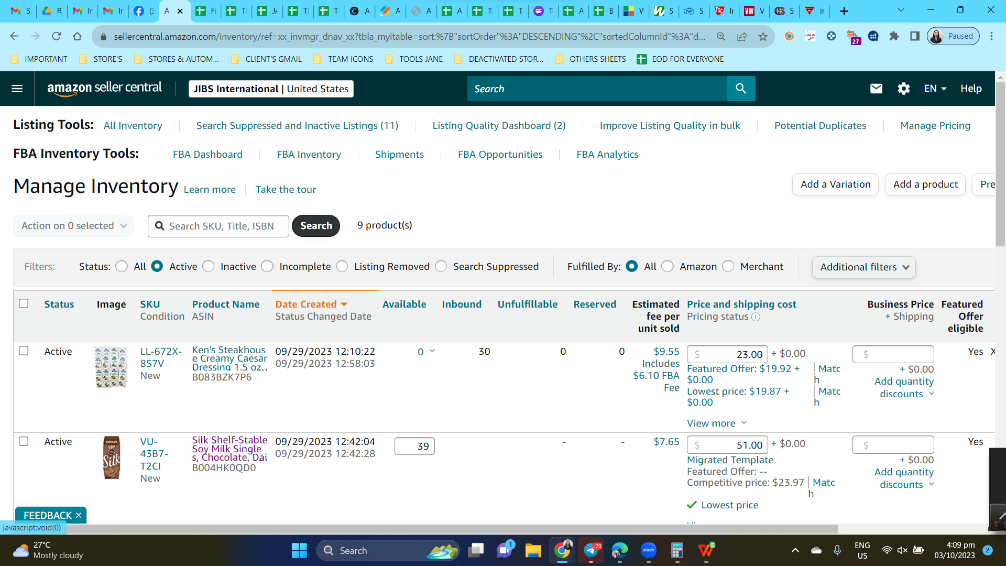
Task: Select the Inactive status filter
Action: click(209, 266)
